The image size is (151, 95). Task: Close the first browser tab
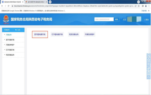coord(23,2)
